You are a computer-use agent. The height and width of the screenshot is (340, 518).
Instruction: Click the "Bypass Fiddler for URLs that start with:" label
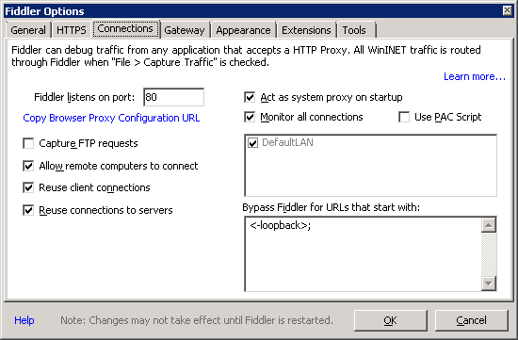(x=331, y=207)
